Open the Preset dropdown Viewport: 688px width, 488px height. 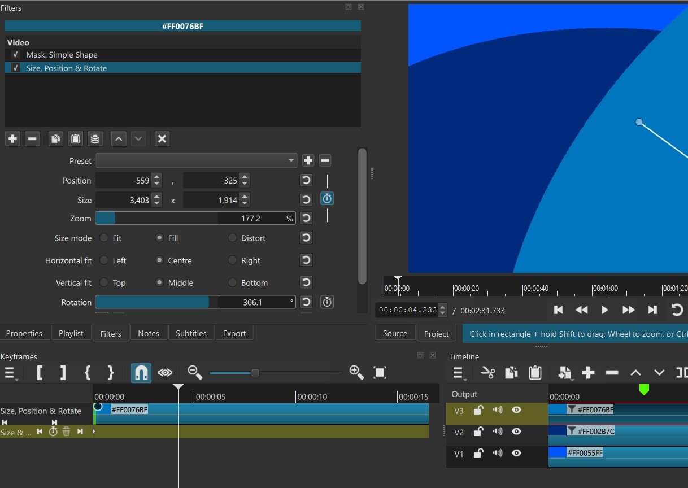point(196,161)
